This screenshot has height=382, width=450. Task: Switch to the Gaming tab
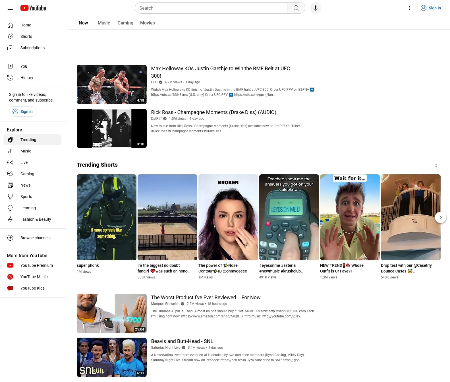[x=125, y=23]
